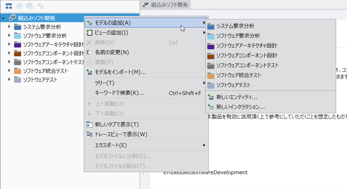Click the tree structure view icon in toolbar

[9, 6]
